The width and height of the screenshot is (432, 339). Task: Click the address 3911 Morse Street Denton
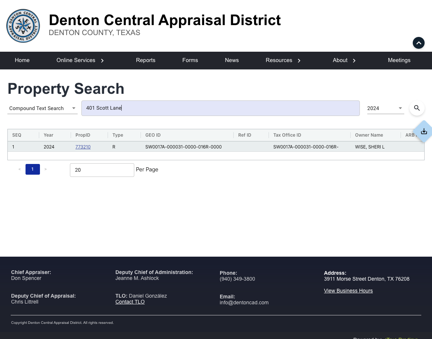367,279
